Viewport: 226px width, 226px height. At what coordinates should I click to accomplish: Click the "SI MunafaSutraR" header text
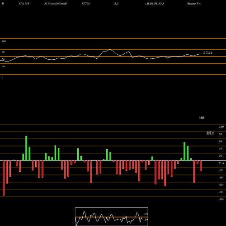click(x=56, y=4)
